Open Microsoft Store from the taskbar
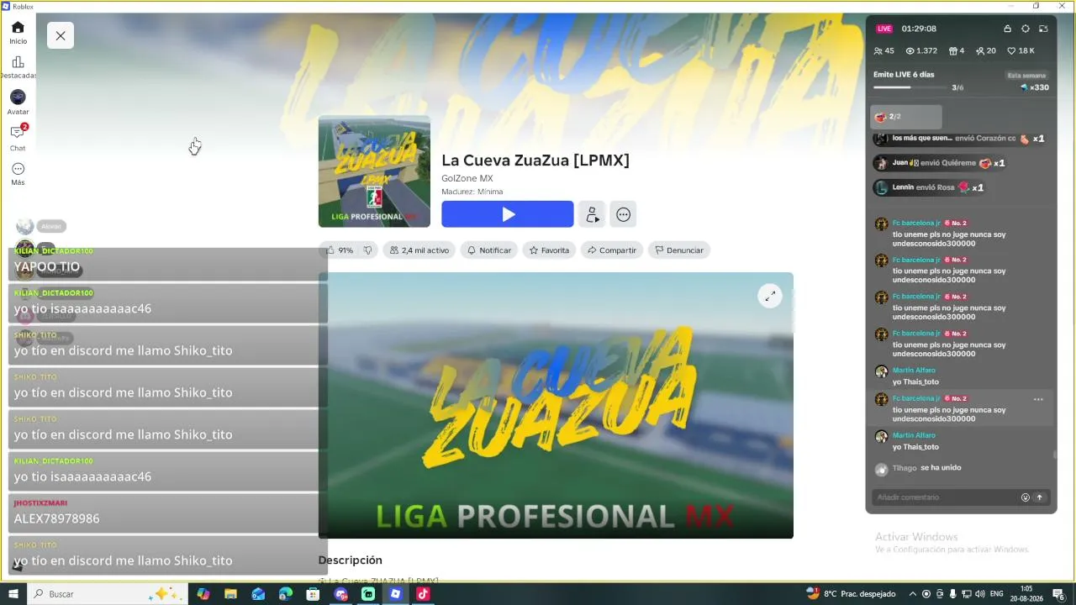This screenshot has width=1076, height=605. (313, 594)
